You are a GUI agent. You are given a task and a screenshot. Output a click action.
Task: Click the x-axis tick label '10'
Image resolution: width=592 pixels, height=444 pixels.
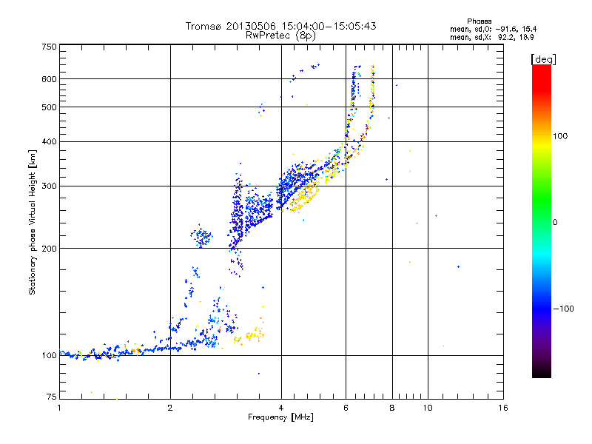[428, 408]
